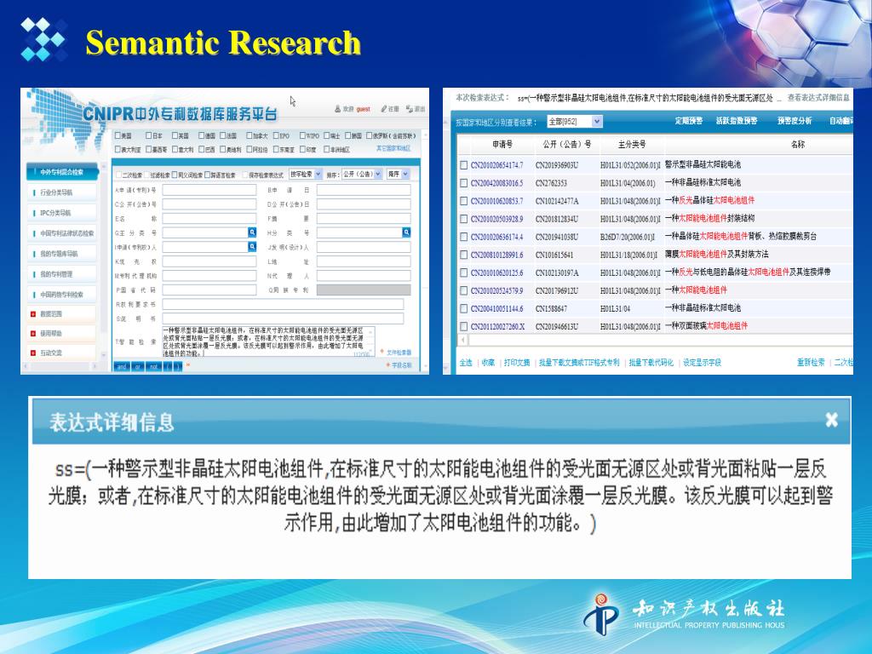872x654 pixels.
Task: Click 查看表达式详细信息 link
Action: (818, 98)
